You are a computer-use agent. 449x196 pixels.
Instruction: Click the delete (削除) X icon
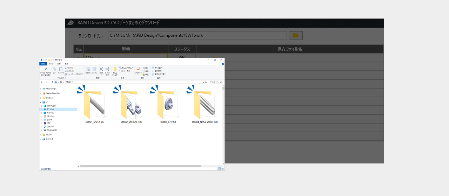101,69
